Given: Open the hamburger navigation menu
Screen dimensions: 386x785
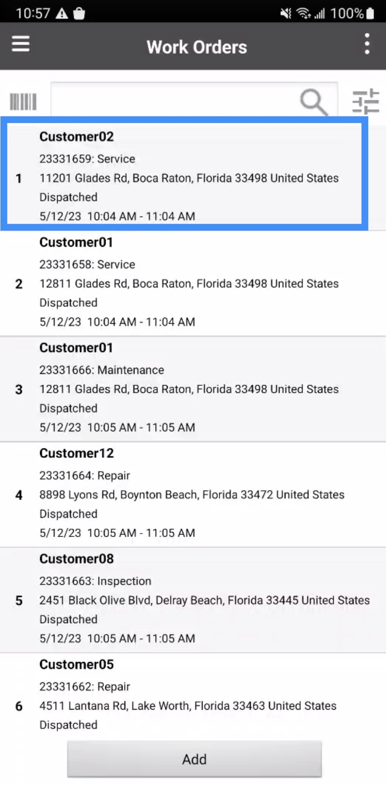Looking at the screenshot, I should (21, 44).
